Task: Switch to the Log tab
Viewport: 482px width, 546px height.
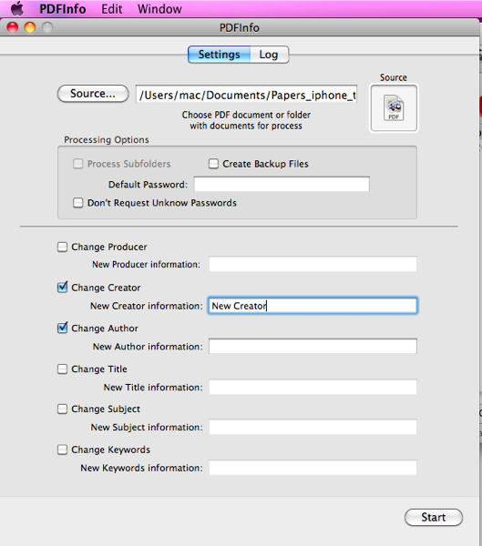Action: click(270, 55)
